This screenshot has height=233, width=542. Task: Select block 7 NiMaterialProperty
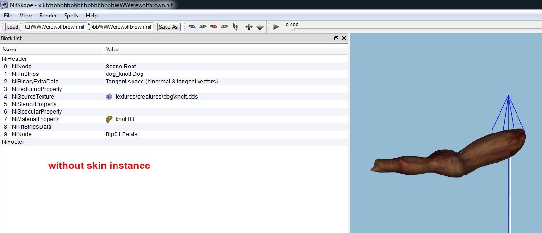(174, 119)
